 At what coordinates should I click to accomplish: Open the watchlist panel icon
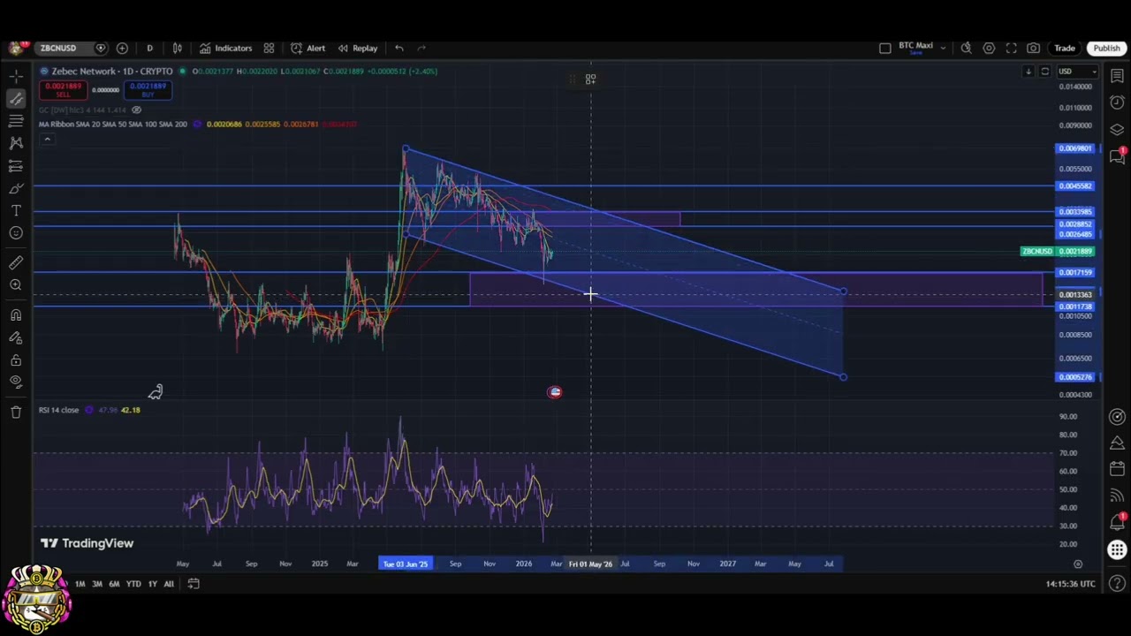click(x=1117, y=76)
